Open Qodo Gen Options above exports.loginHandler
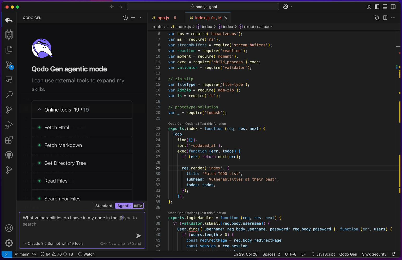Viewport: 402px width, 260px height. coord(182,213)
